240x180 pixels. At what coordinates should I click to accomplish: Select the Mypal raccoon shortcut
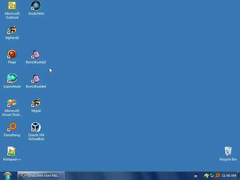[x=36, y=106]
